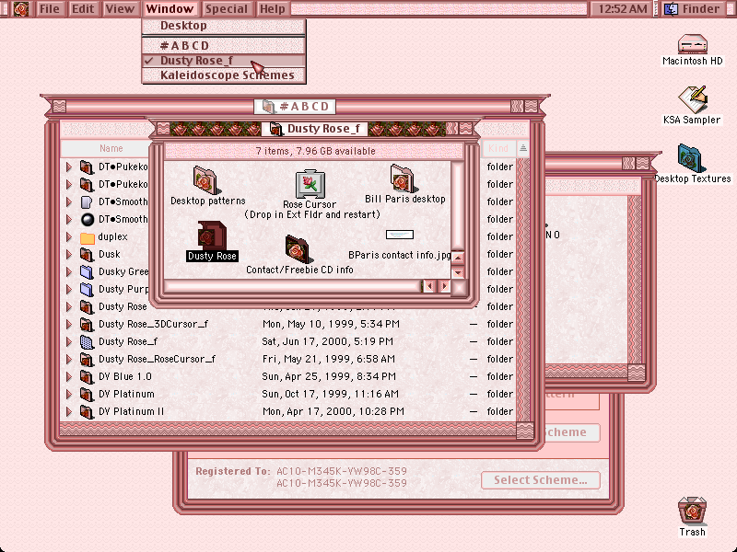Click the date Mon, Apr 17, 2000, 10:28 PM

(x=333, y=411)
